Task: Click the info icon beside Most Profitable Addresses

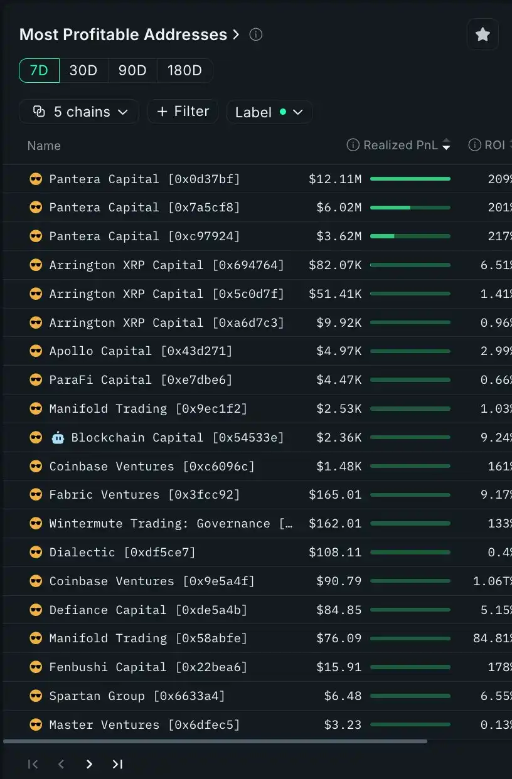Action: tap(255, 35)
